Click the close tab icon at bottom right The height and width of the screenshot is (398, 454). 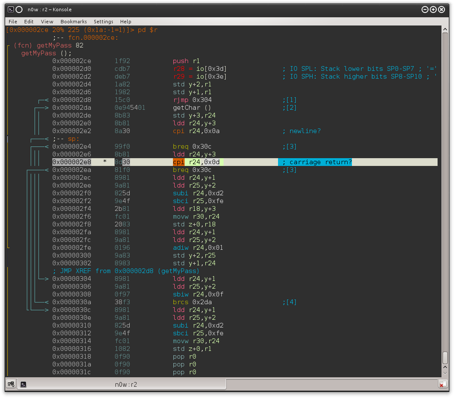click(443, 384)
